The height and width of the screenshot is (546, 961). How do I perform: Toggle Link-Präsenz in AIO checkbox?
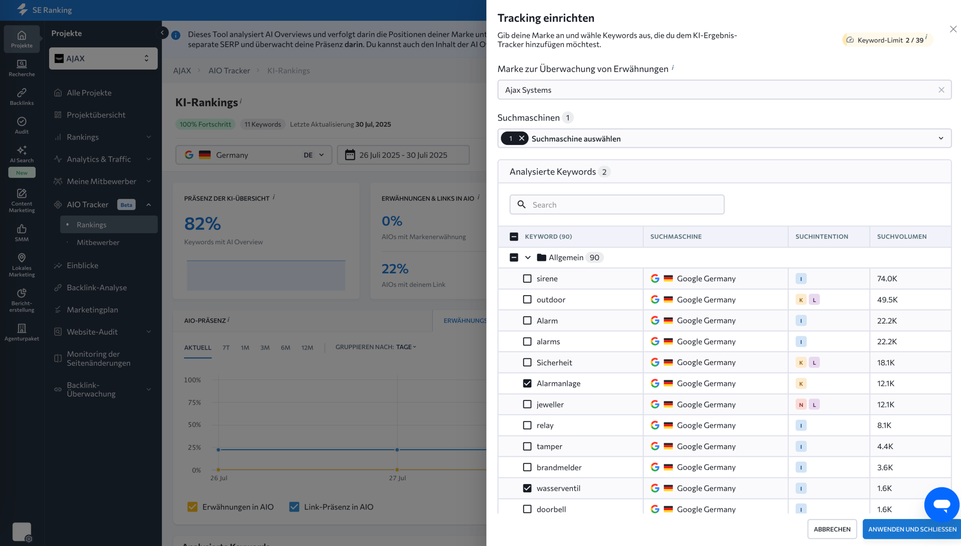pos(294,507)
